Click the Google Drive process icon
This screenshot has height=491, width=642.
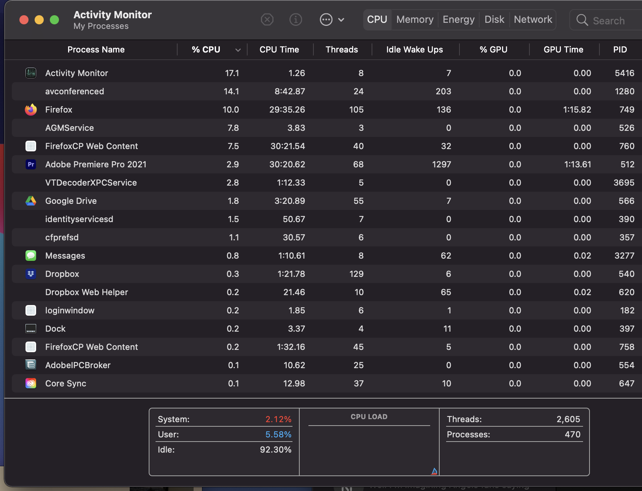click(31, 200)
